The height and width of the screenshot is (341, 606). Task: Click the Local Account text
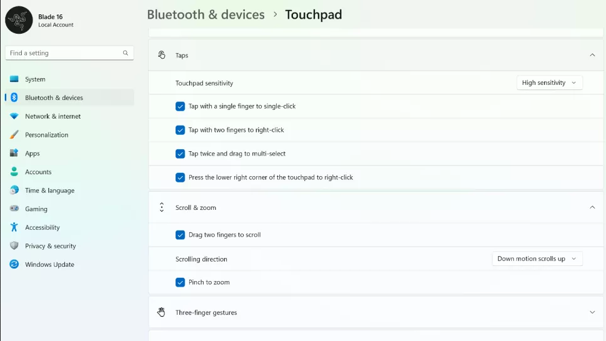coord(56,25)
